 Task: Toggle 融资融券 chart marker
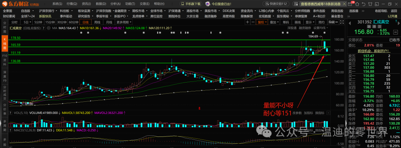click(x=305, y=28)
